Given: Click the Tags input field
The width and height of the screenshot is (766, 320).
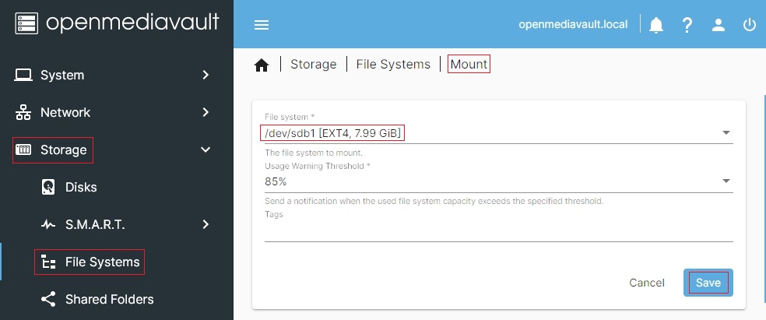Looking at the screenshot, I should pos(498,231).
